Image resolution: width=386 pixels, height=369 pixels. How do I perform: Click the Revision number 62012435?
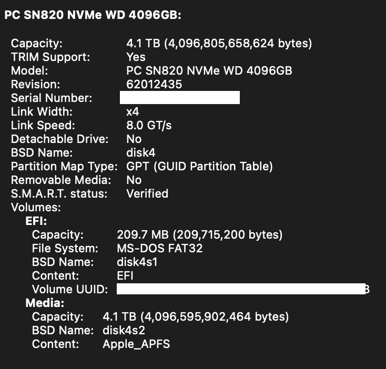[x=154, y=85]
